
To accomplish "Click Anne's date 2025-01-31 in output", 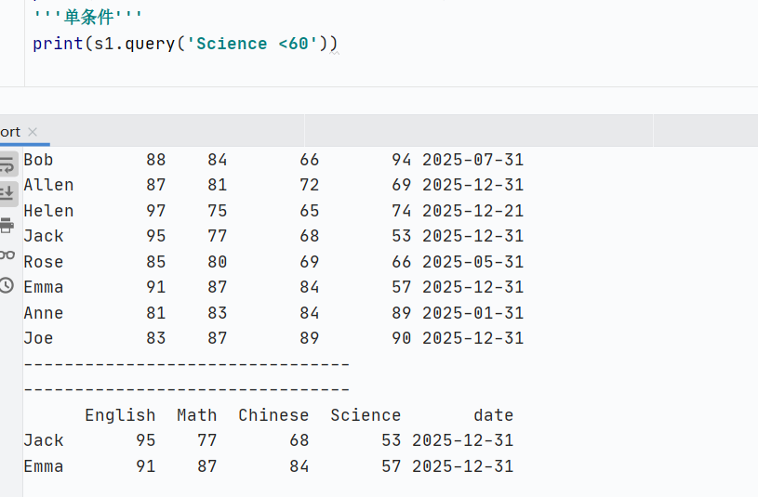I will click(x=472, y=313).
